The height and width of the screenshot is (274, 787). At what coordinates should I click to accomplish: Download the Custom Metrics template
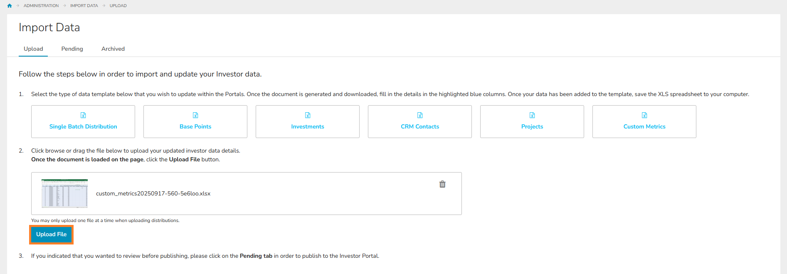[x=644, y=126]
